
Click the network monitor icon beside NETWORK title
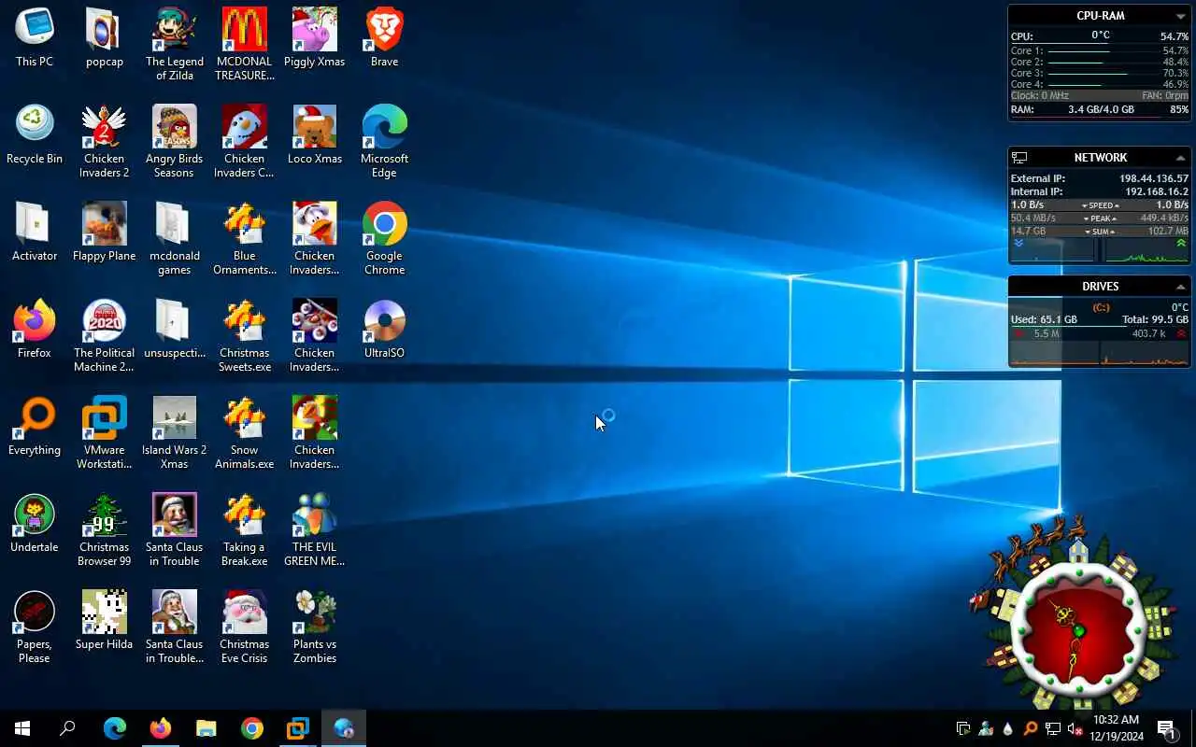click(x=1019, y=158)
